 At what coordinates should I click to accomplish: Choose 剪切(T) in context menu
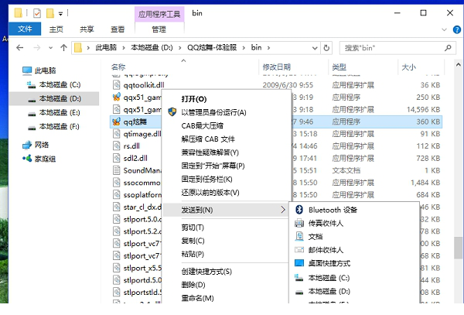(227, 228)
